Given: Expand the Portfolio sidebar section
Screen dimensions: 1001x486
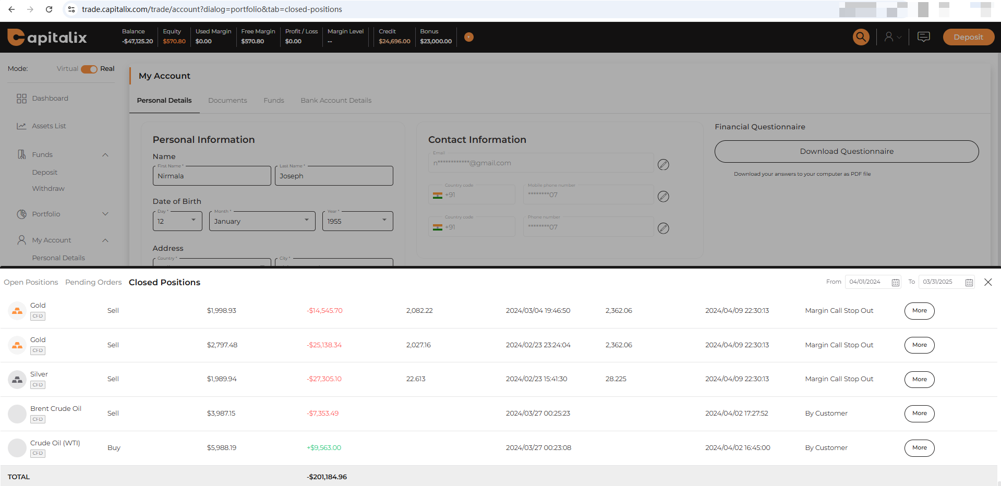Looking at the screenshot, I should 105,214.
